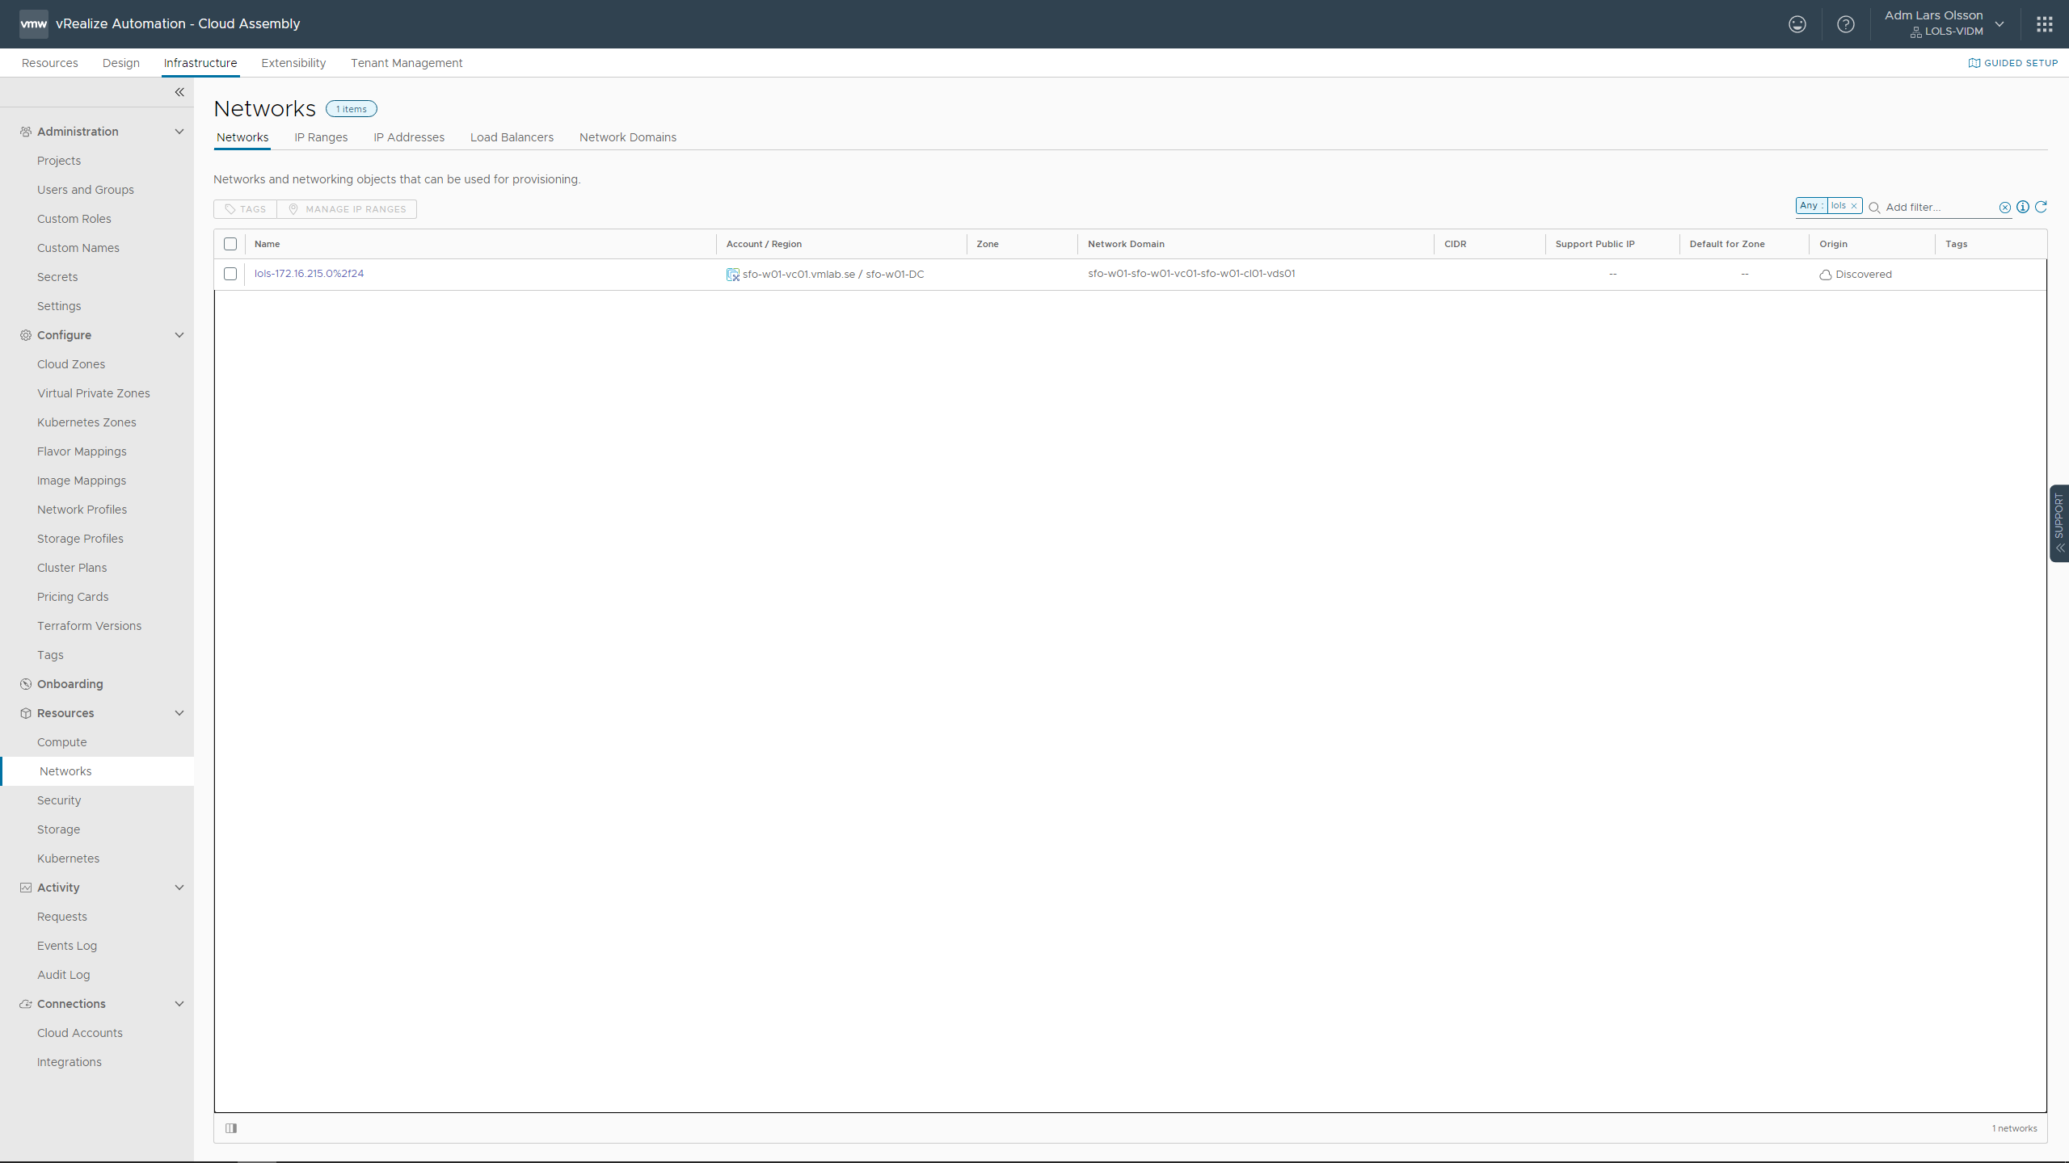The image size is (2069, 1163).
Task: Open the Network Domains tab
Action: [x=628, y=137]
